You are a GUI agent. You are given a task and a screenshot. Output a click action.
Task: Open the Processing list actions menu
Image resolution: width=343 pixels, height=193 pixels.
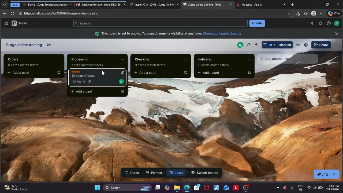point(122,59)
